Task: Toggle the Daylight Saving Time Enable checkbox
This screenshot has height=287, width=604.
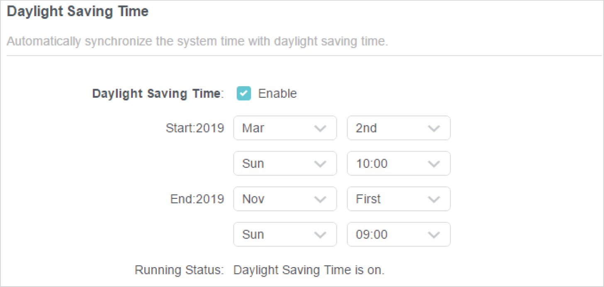Action: pos(244,94)
